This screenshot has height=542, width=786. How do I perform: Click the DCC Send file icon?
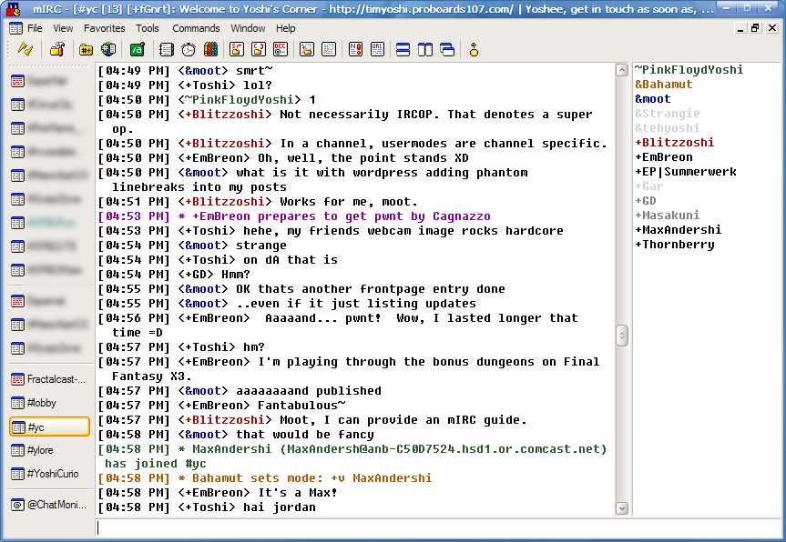pos(237,49)
